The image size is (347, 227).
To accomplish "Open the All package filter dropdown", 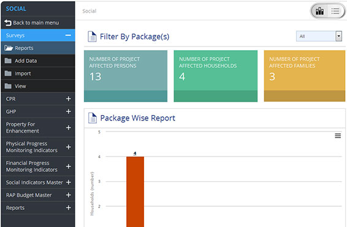I will tap(319, 36).
